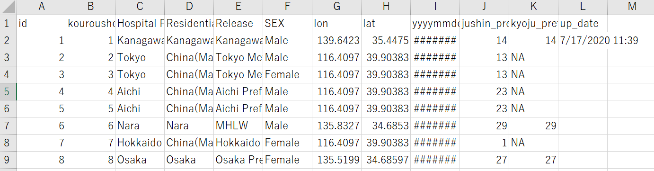Click cell containing 'Hospital' header text

140,24
